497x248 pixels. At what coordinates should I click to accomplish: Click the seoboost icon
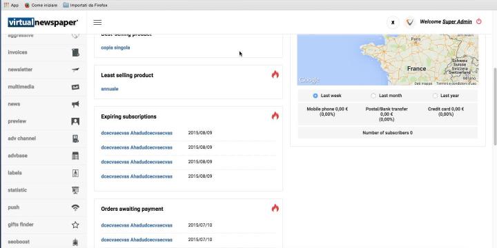pos(75,242)
